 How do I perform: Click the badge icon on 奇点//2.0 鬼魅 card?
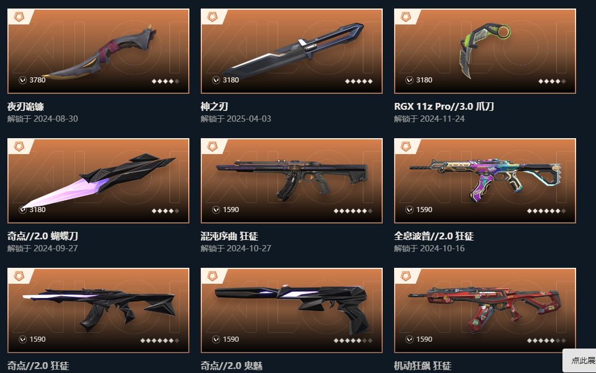tap(213, 276)
